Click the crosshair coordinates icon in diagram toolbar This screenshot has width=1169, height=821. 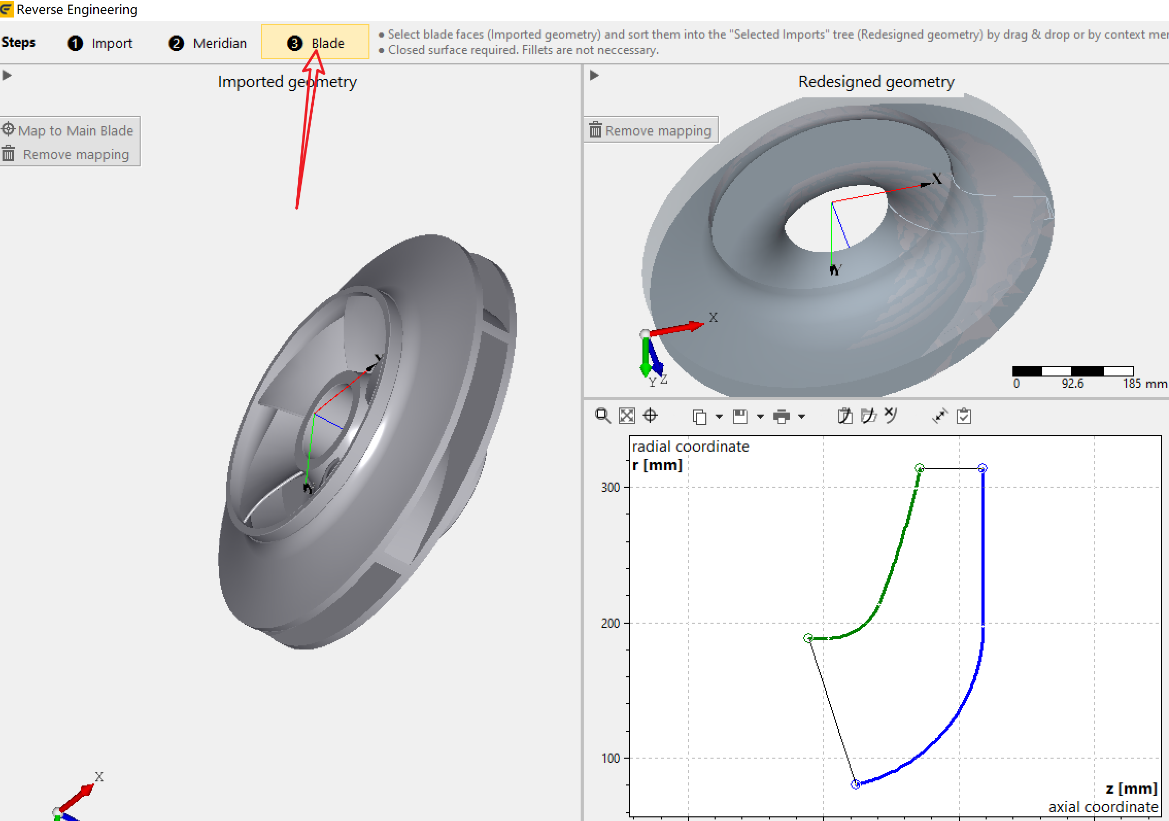pos(651,416)
